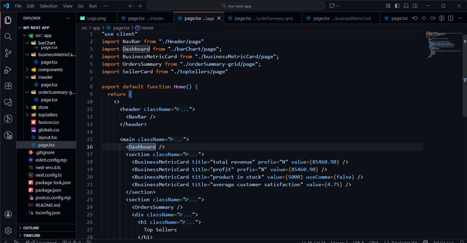Select the Home breadcrumb link
467x243 pixels.
146,28
